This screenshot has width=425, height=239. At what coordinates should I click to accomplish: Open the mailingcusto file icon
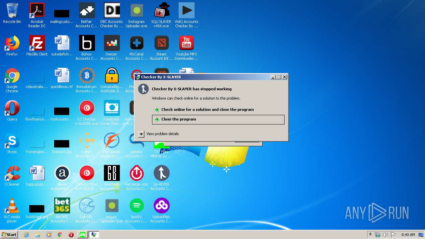(x=62, y=17)
